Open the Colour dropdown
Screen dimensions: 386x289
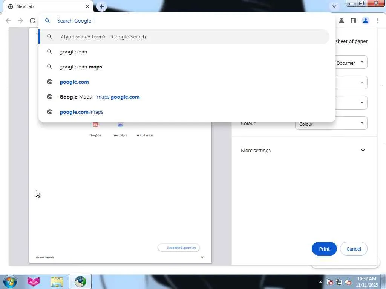tap(331, 123)
